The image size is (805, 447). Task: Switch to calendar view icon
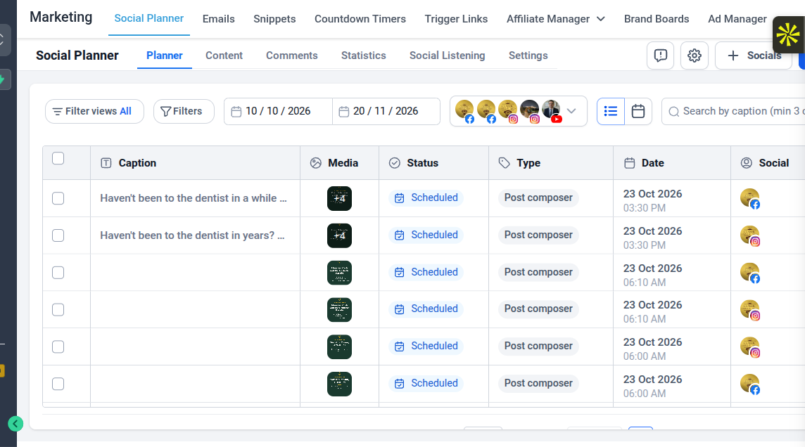638,111
